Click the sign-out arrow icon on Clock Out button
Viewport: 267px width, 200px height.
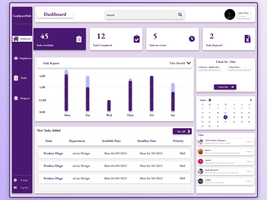point(233,87)
